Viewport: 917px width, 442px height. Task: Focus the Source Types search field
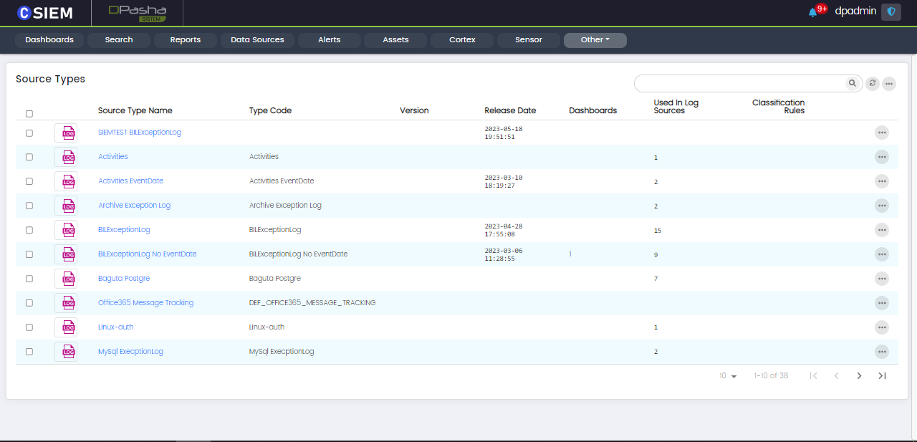738,83
